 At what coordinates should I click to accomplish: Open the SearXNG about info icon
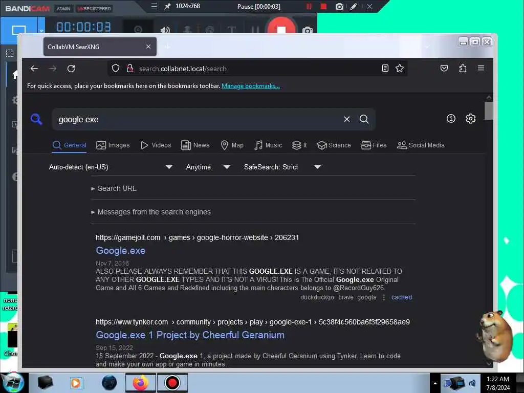point(451,119)
